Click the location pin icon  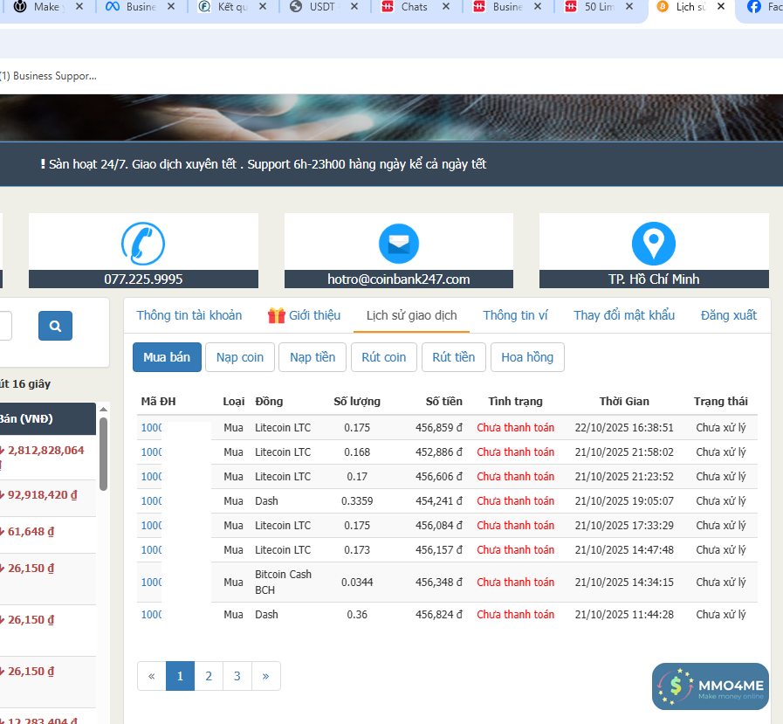(x=654, y=244)
